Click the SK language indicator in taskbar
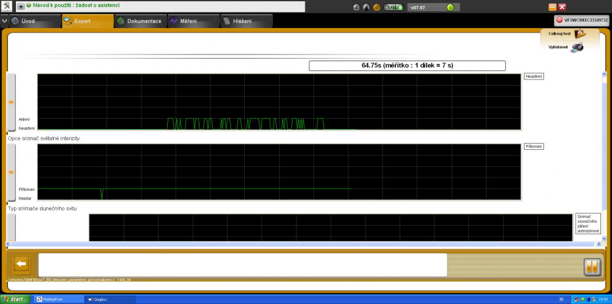Image resolution: width=612 pixels, height=304 pixels. pos(561,300)
